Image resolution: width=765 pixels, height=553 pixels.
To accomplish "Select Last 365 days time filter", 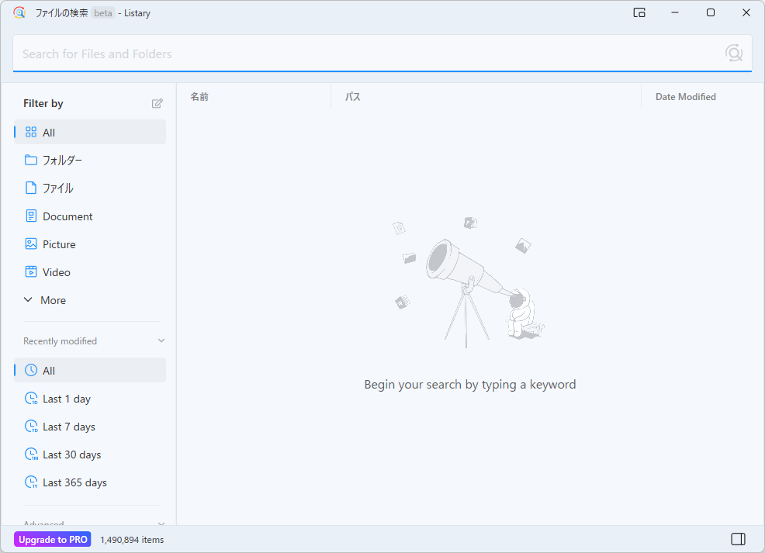I will [90, 482].
